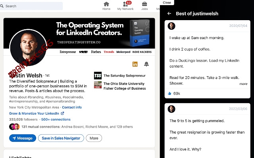Go back with the left arrow
This screenshot has width=254, height=158.
tap(169, 13)
